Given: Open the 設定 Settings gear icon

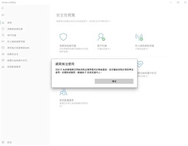Looking at the screenshot, I should tap(3, 142).
